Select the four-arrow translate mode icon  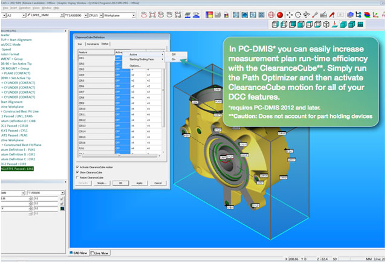[290, 14]
